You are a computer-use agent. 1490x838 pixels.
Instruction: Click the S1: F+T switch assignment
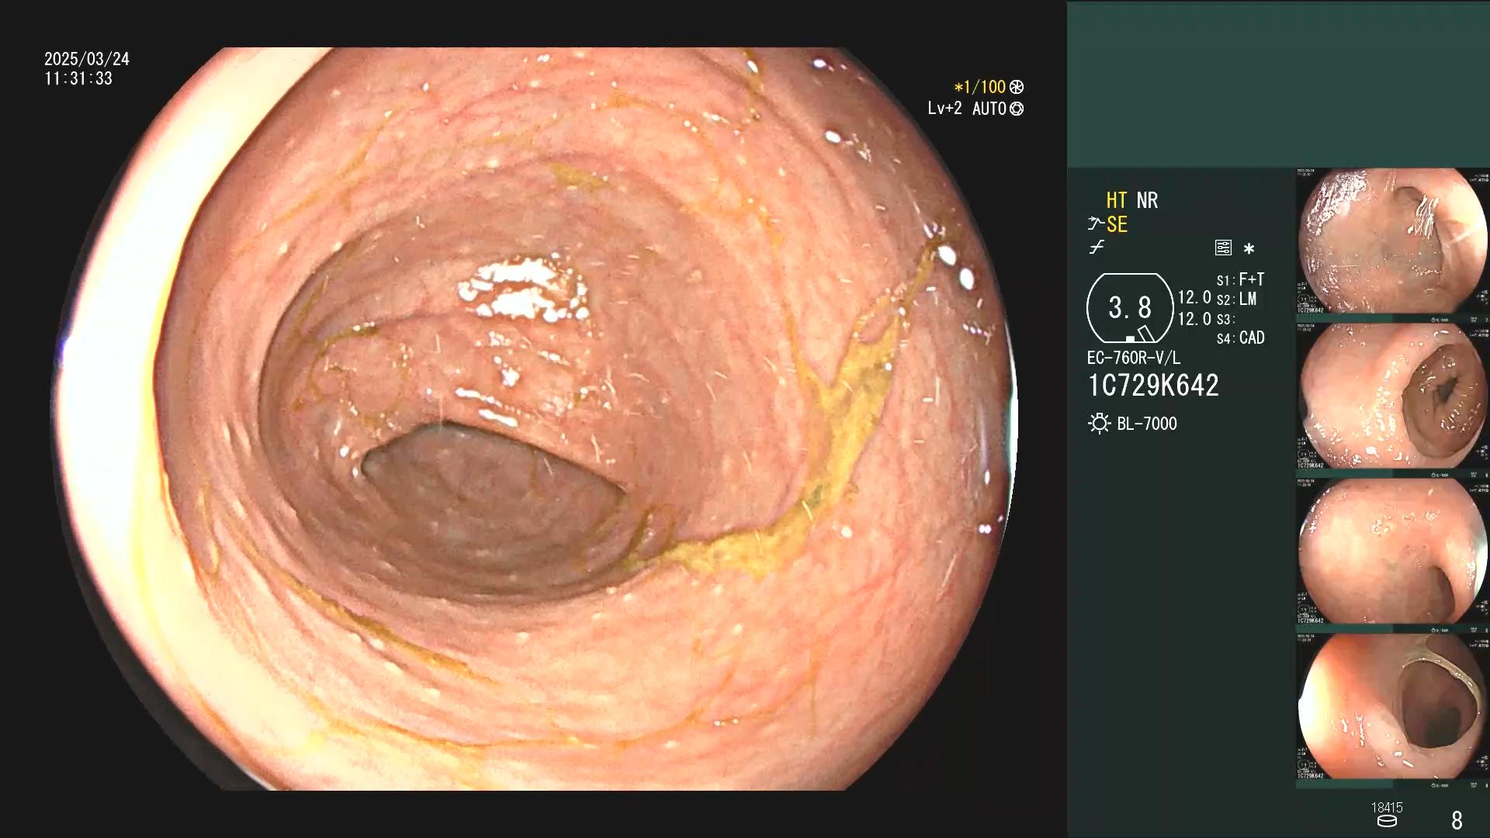1240,279
